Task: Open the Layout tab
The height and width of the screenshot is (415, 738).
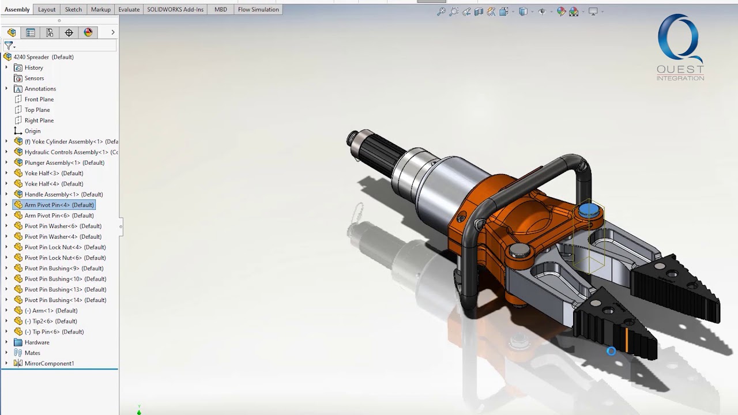Action: coord(47,9)
